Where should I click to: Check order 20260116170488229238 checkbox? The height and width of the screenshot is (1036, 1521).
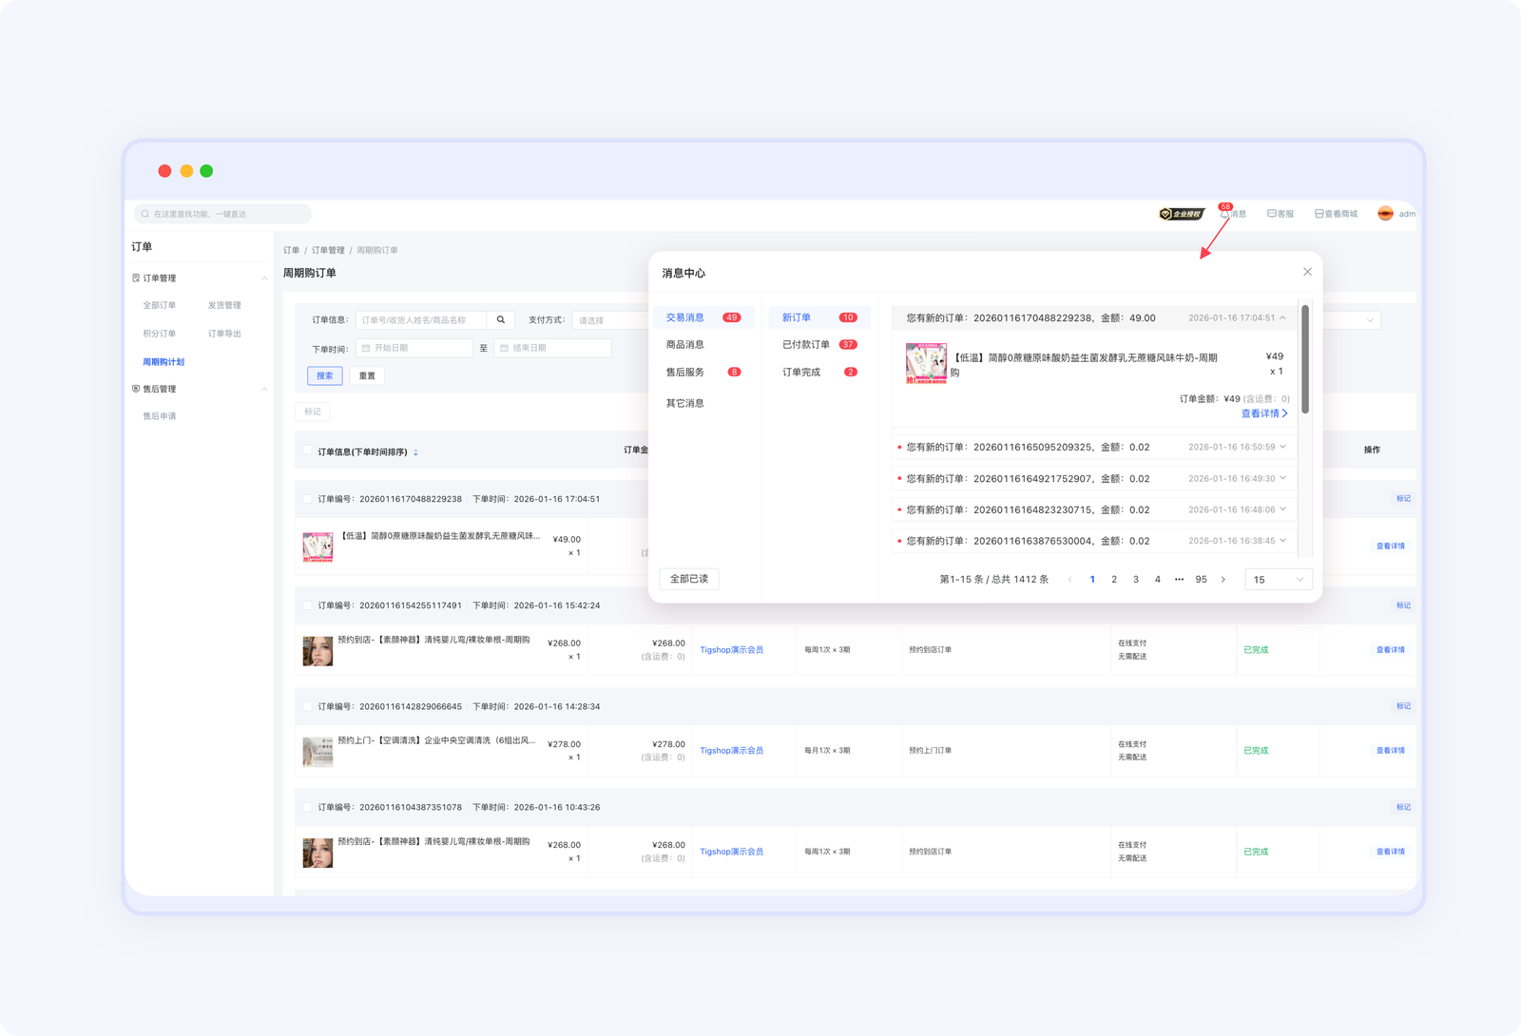click(x=307, y=499)
